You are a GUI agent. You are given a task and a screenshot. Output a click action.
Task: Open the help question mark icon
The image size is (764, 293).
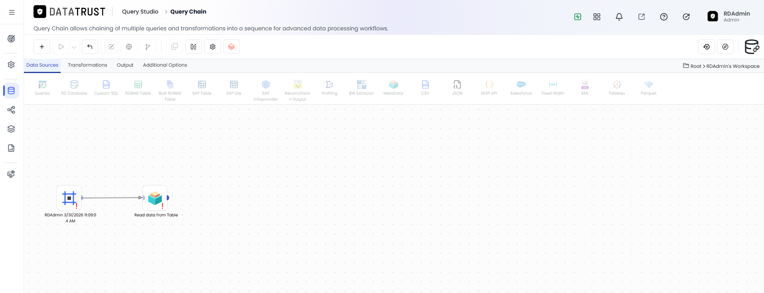[664, 17]
